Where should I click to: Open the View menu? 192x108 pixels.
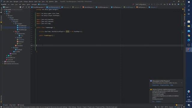pyautogui.click(x=11, y=1)
